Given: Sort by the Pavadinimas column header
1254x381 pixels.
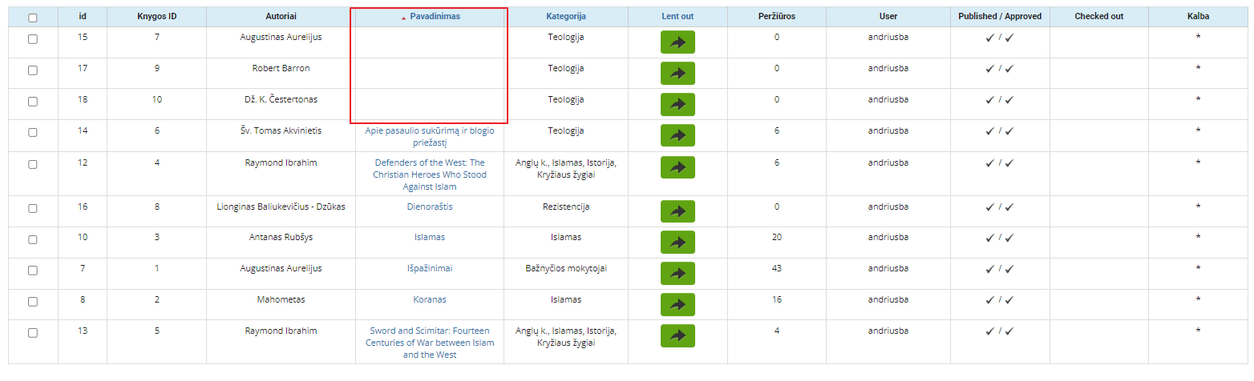Looking at the screenshot, I should pyautogui.click(x=435, y=16).
